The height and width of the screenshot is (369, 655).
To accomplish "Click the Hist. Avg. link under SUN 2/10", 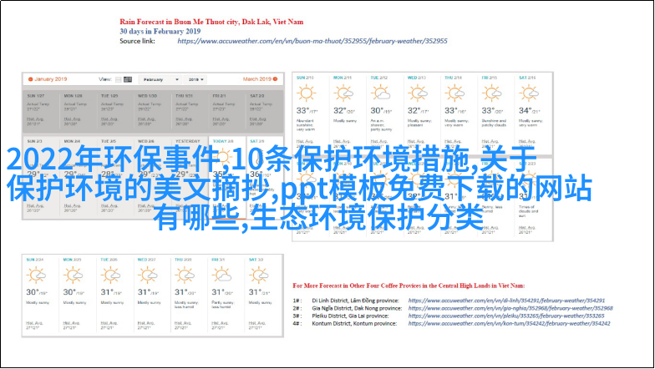I will (305, 141).
